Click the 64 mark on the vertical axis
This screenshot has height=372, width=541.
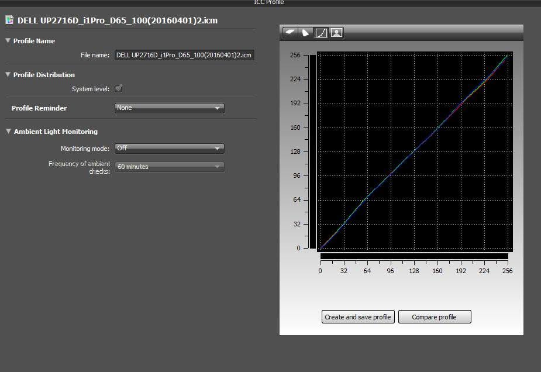tap(297, 200)
